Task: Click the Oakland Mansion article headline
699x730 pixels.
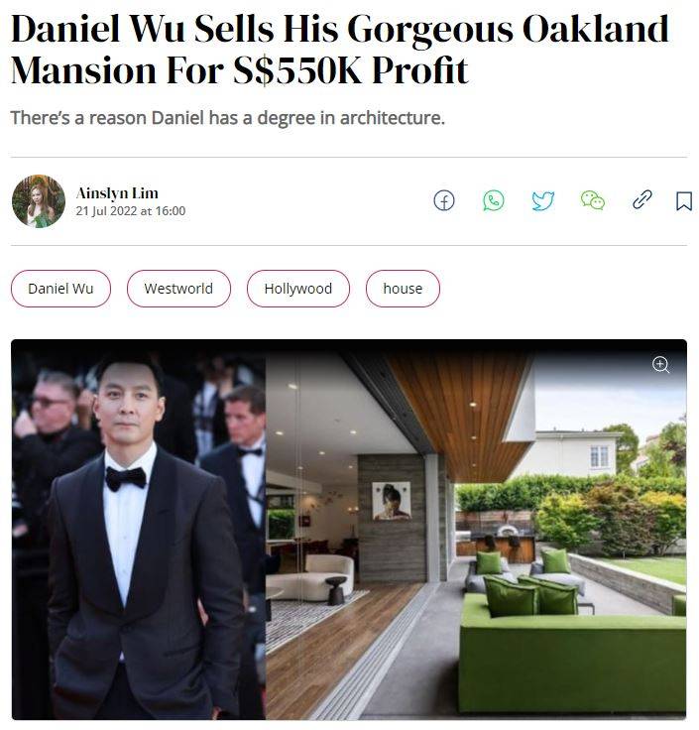Action: coord(340,50)
